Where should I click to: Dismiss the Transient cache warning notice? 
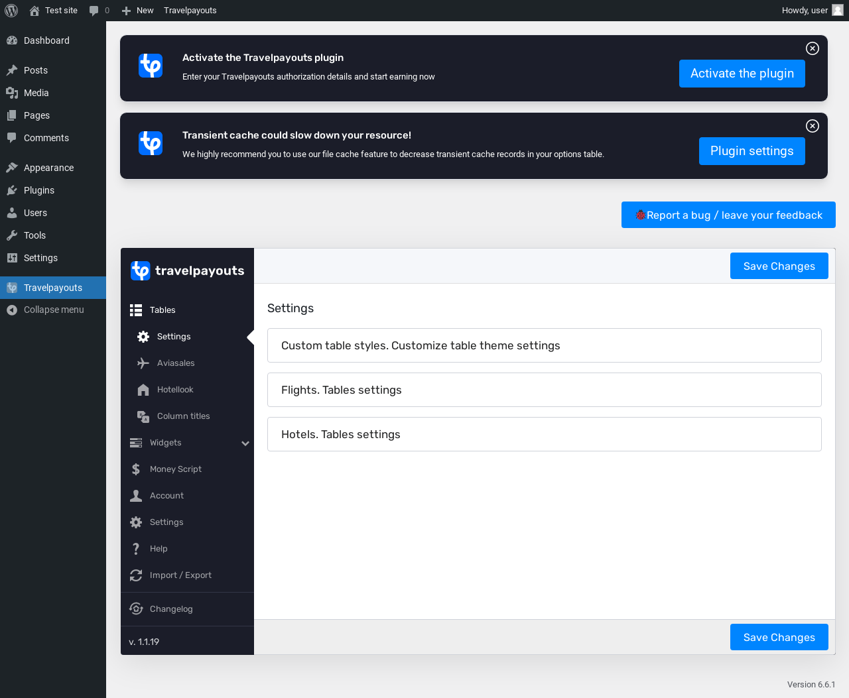click(x=813, y=126)
